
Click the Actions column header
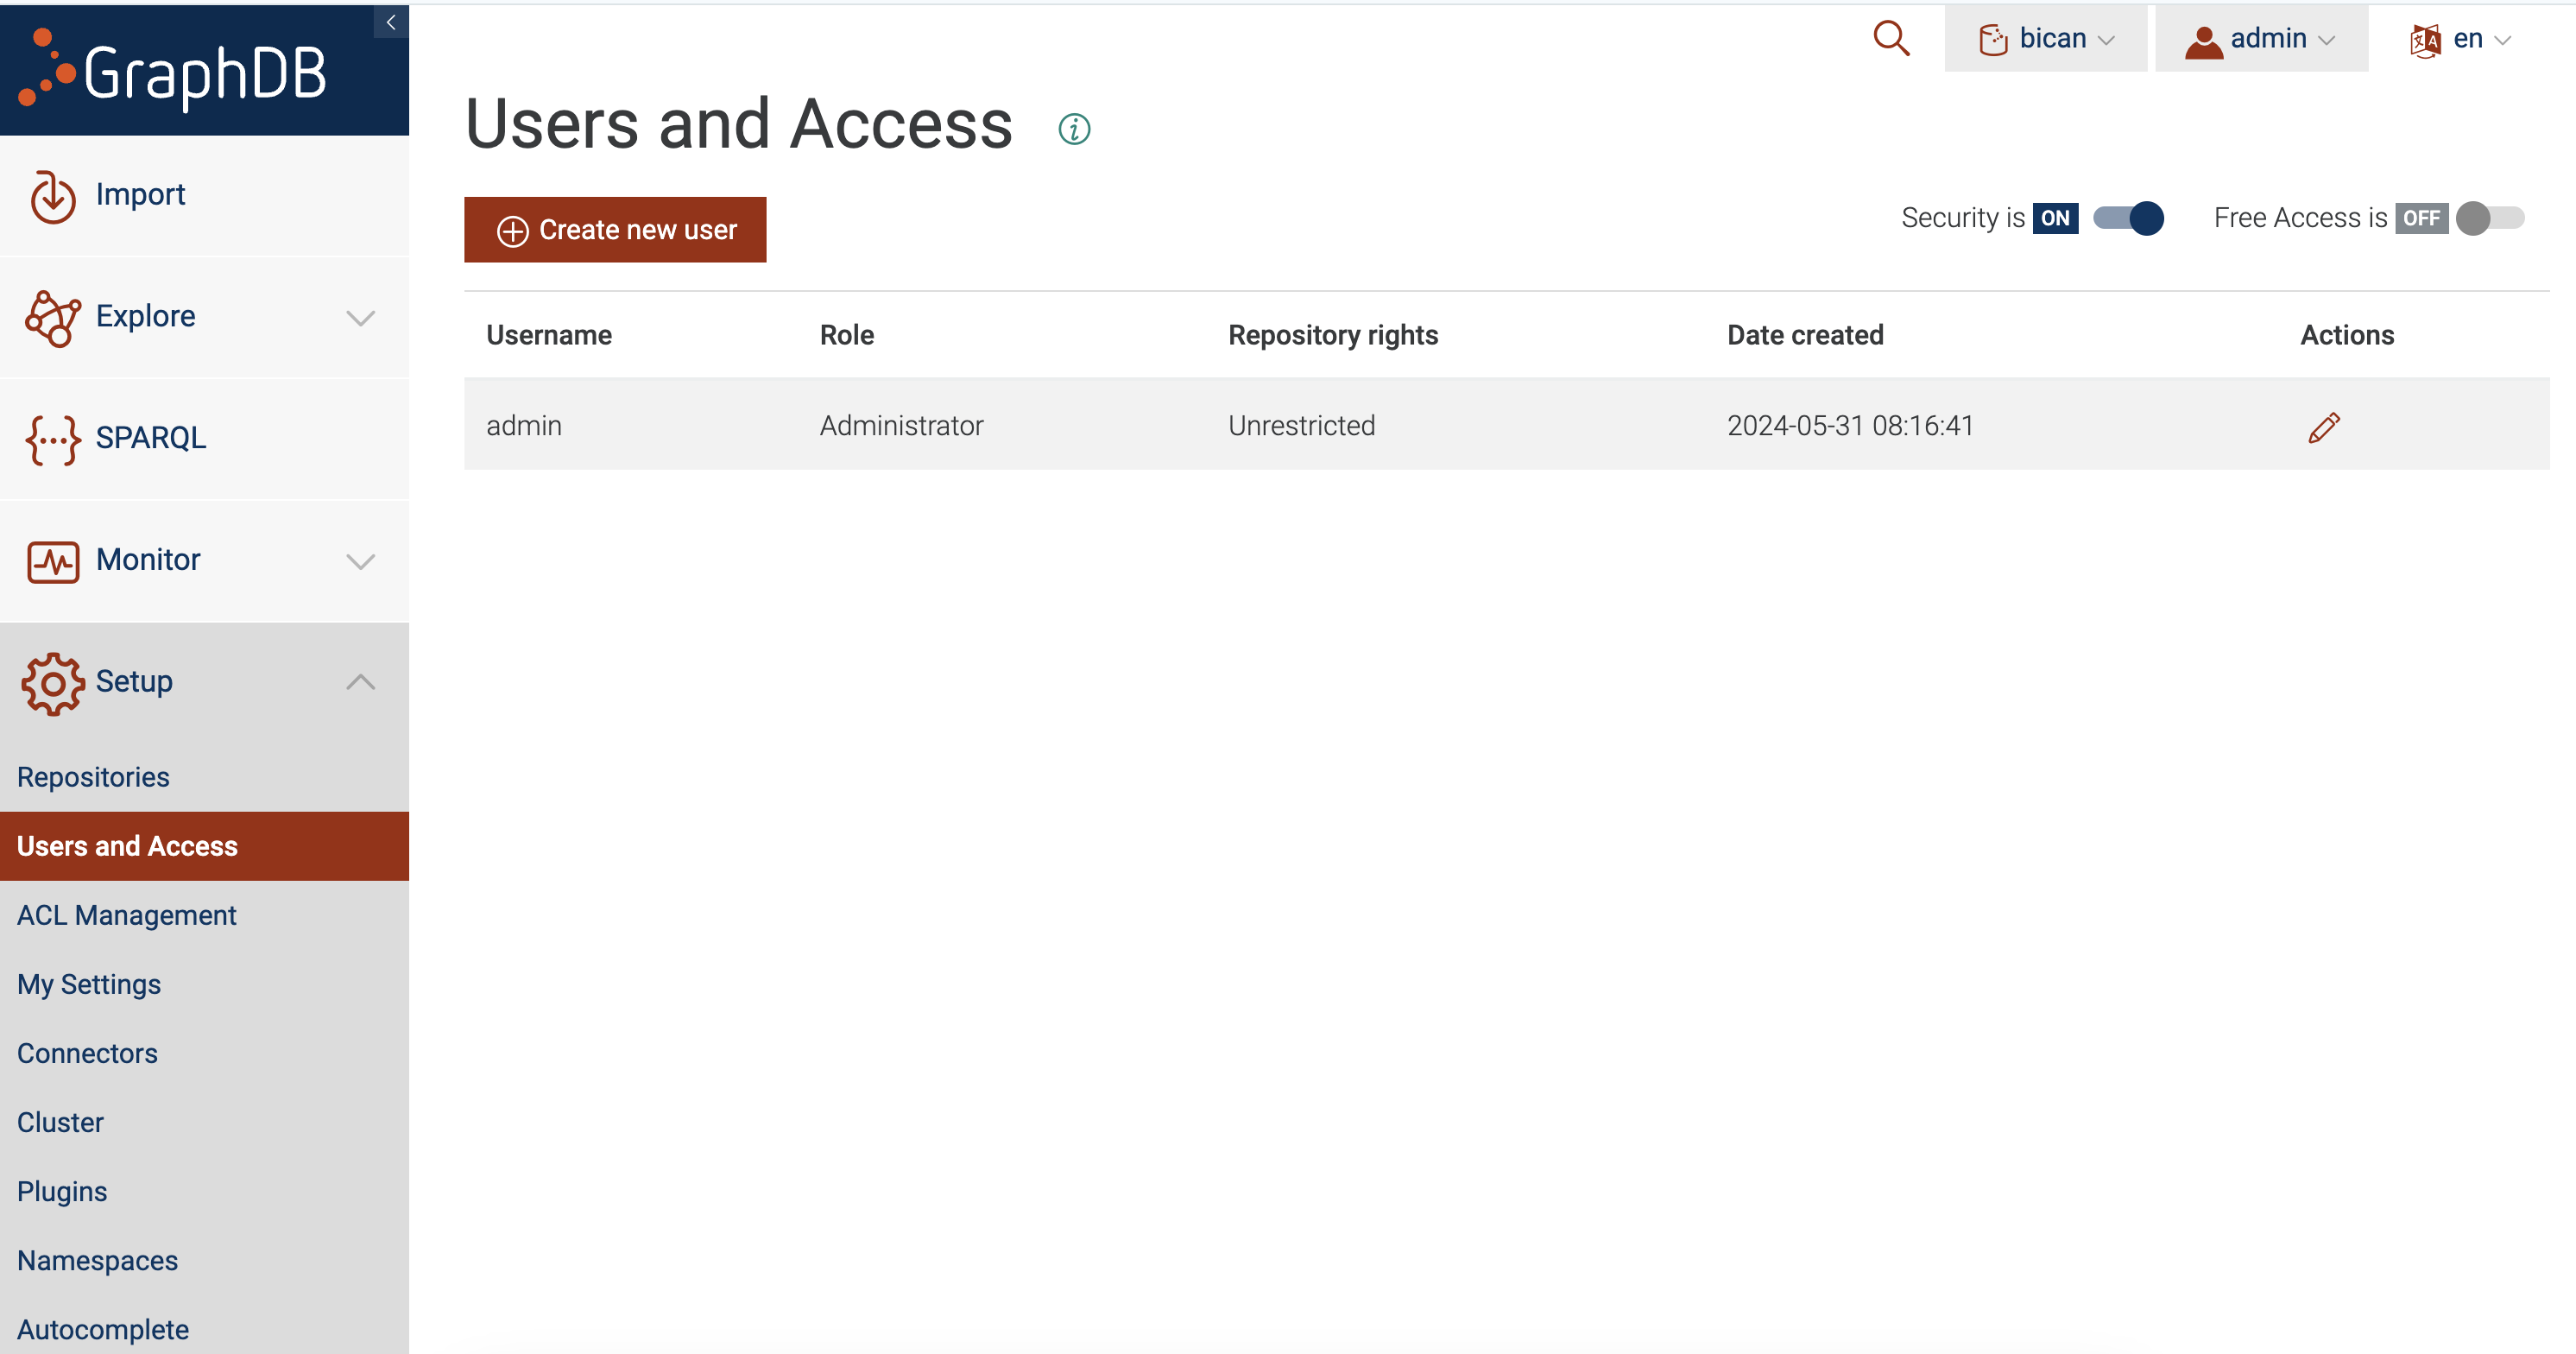(x=2347, y=335)
